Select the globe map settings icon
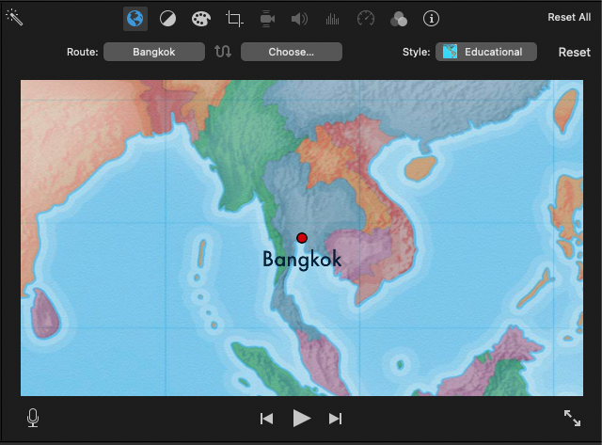602x445 pixels. click(x=135, y=19)
